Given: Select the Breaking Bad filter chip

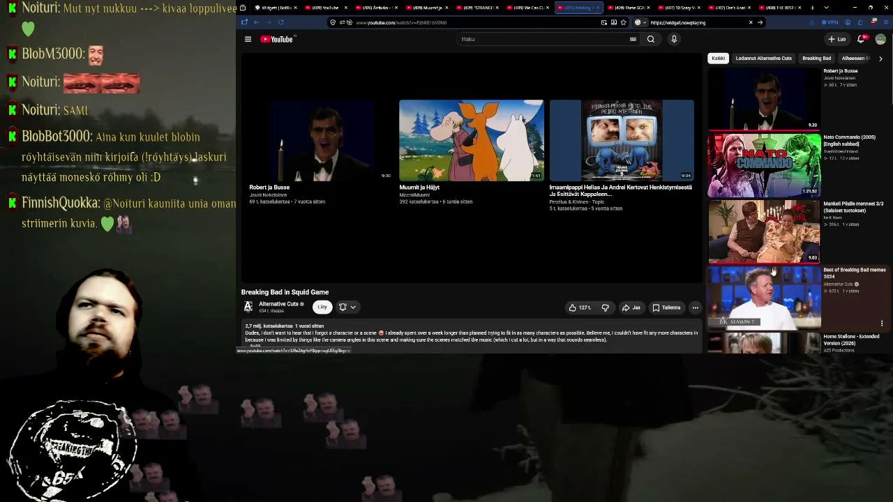Looking at the screenshot, I should coord(816,59).
